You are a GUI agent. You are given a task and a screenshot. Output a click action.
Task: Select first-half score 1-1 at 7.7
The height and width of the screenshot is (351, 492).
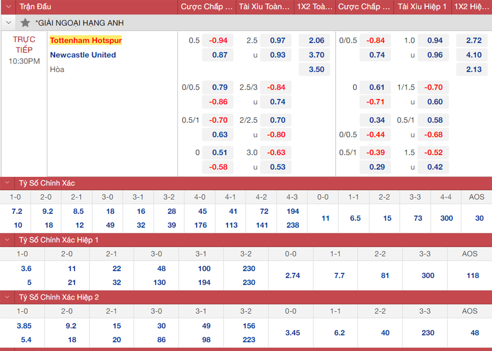(x=339, y=275)
